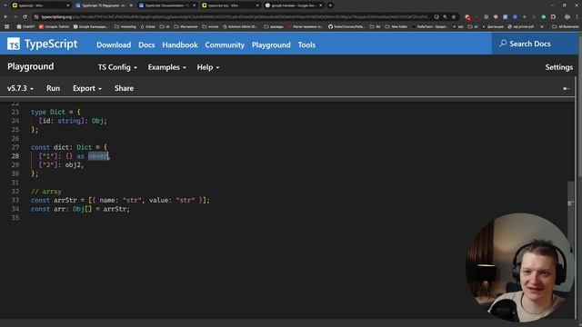
Task: Bookmark this page with the star icon
Action: (454, 17)
